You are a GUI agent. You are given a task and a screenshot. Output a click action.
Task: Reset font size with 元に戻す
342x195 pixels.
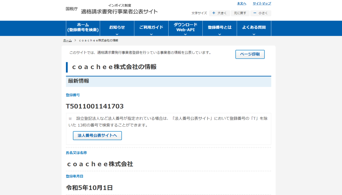point(240,13)
